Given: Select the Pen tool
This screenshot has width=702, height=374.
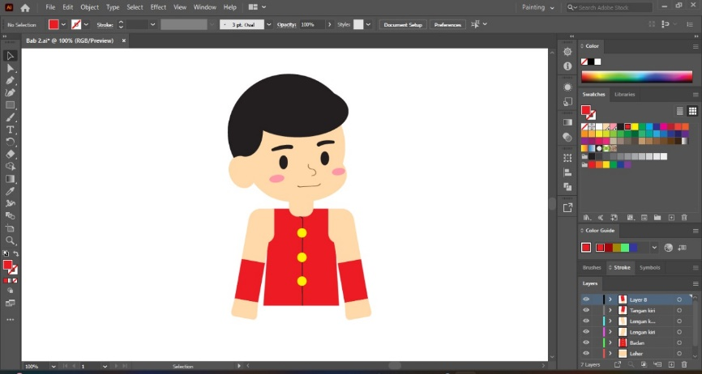Looking at the screenshot, I should (x=10, y=80).
